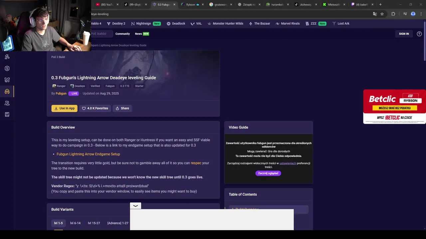Click the 0.3 TTE tag

coord(125,86)
